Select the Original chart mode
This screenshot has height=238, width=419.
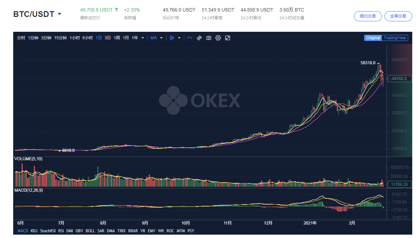pos(373,38)
